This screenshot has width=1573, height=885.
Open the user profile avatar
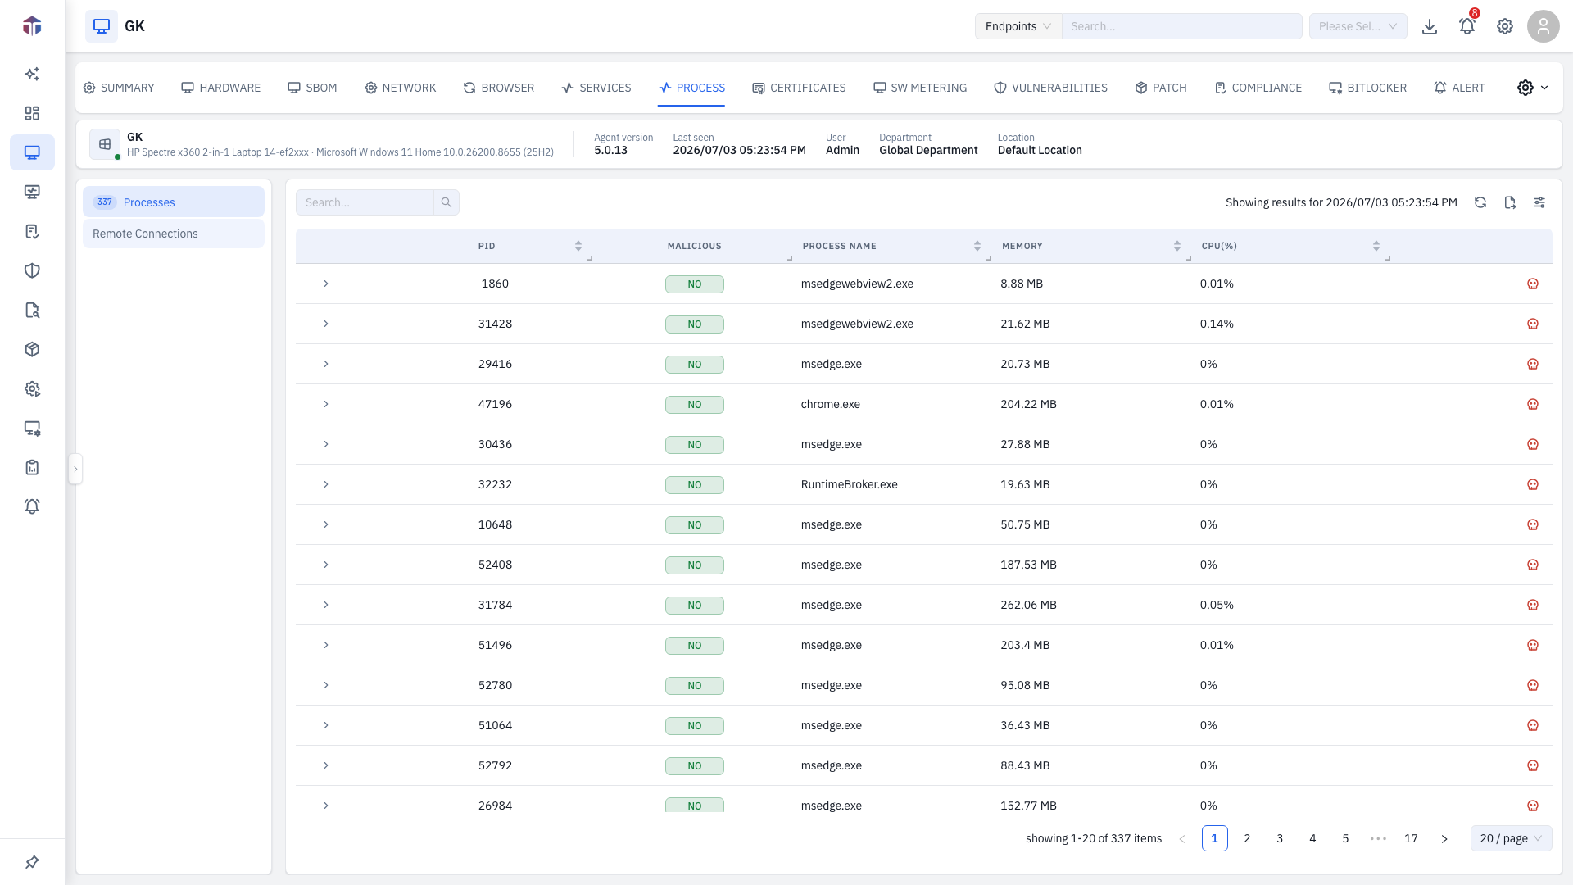pos(1543,26)
